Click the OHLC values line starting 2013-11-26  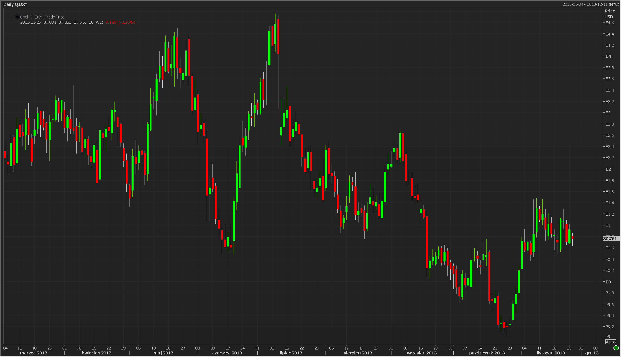(x=62, y=22)
